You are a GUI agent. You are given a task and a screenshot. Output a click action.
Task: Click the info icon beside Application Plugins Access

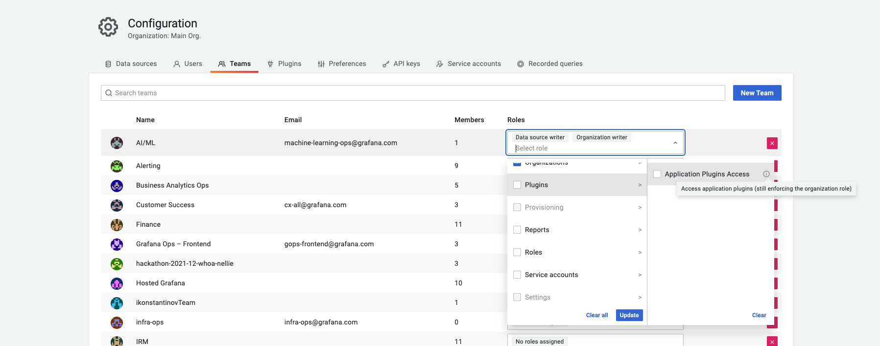coord(766,174)
